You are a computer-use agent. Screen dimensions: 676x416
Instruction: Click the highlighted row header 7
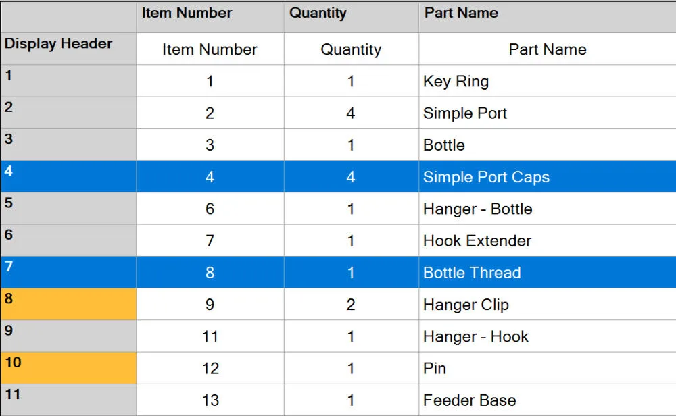68,272
